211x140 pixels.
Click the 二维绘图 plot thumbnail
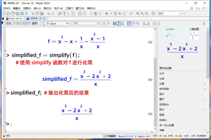point(194,36)
